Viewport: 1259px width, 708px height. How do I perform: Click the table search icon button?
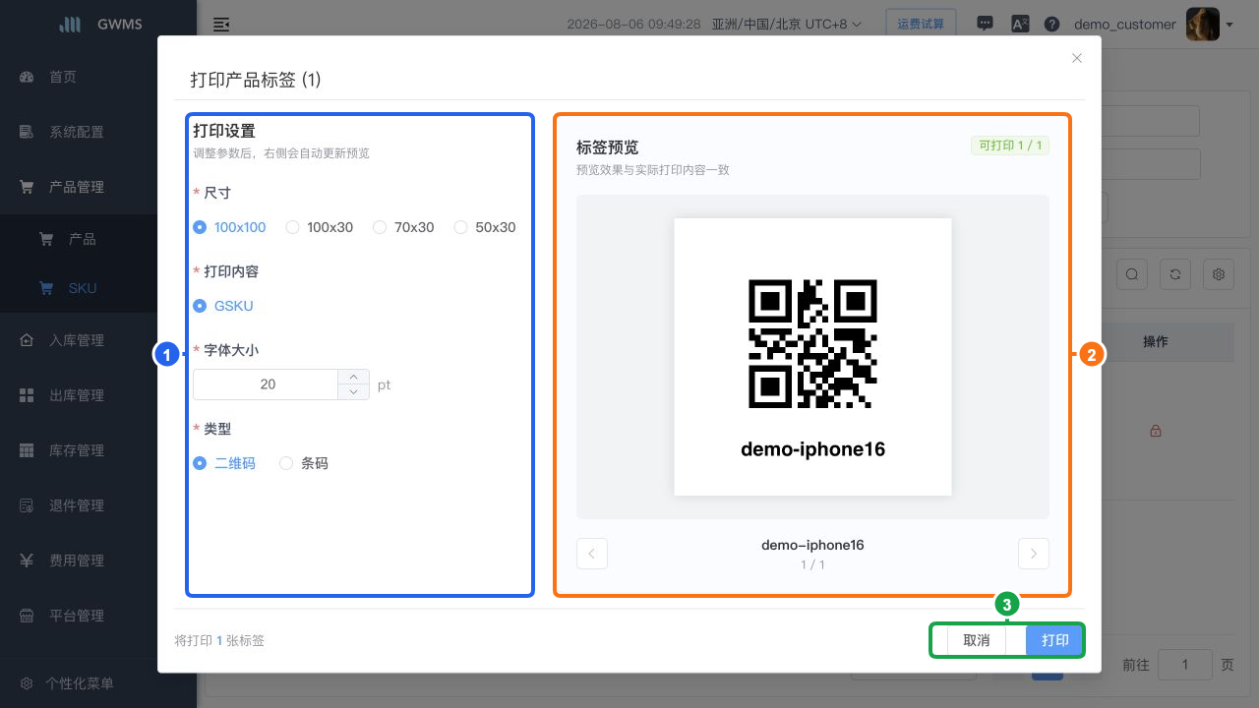pos(1132,274)
